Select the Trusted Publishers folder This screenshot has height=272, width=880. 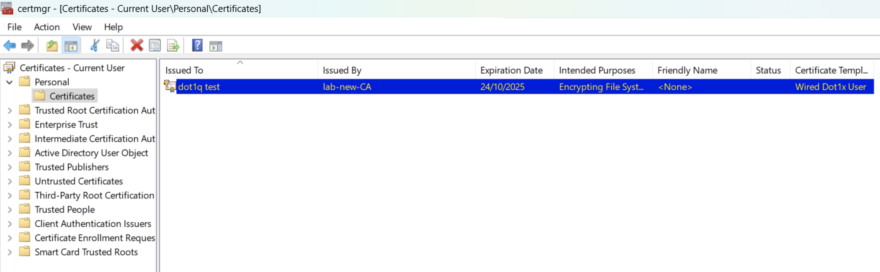[71, 167]
